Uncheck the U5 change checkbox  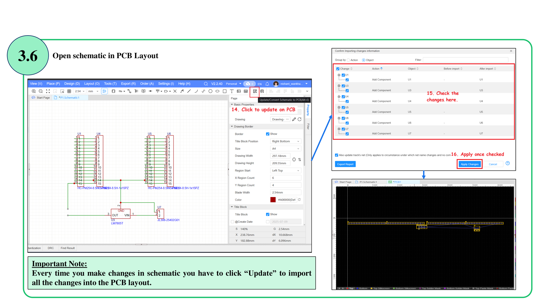[343, 107]
